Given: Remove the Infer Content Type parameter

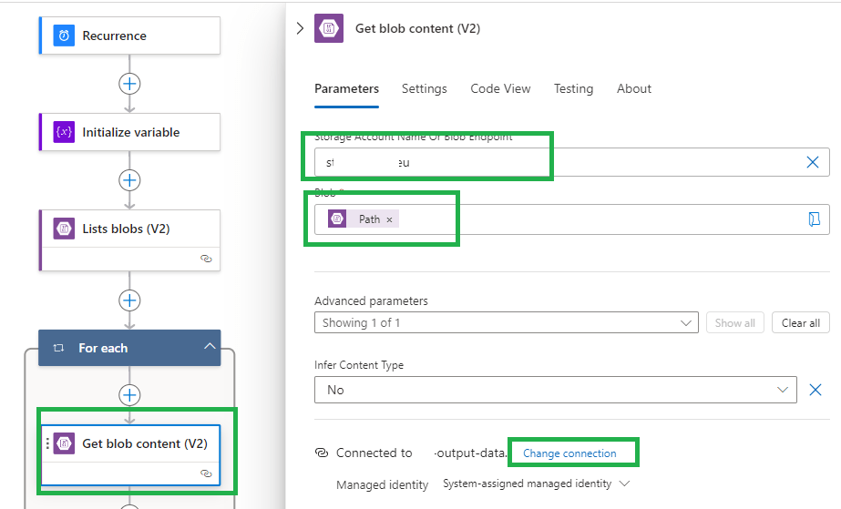Looking at the screenshot, I should [x=815, y=390].
